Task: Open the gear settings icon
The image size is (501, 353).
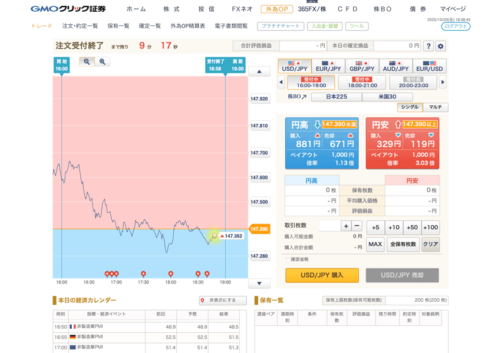Action: pos(440,46)
